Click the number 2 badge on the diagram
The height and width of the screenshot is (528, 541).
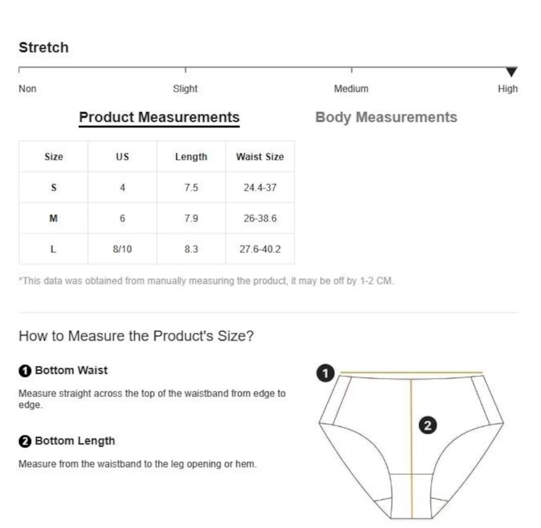428,425
